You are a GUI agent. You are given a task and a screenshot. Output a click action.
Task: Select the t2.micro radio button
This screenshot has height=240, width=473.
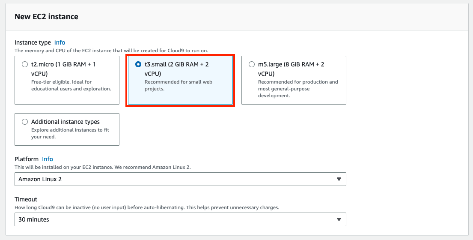pyautogui.click(x=25, y=65)
